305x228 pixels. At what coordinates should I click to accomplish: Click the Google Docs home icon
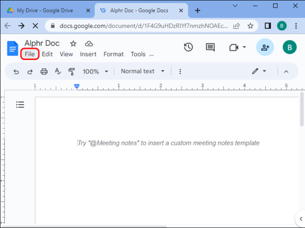[x=13, y=49]
